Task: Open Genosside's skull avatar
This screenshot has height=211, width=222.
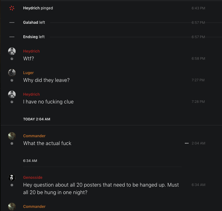Action: pyautogui.click(x=12, y=178)
